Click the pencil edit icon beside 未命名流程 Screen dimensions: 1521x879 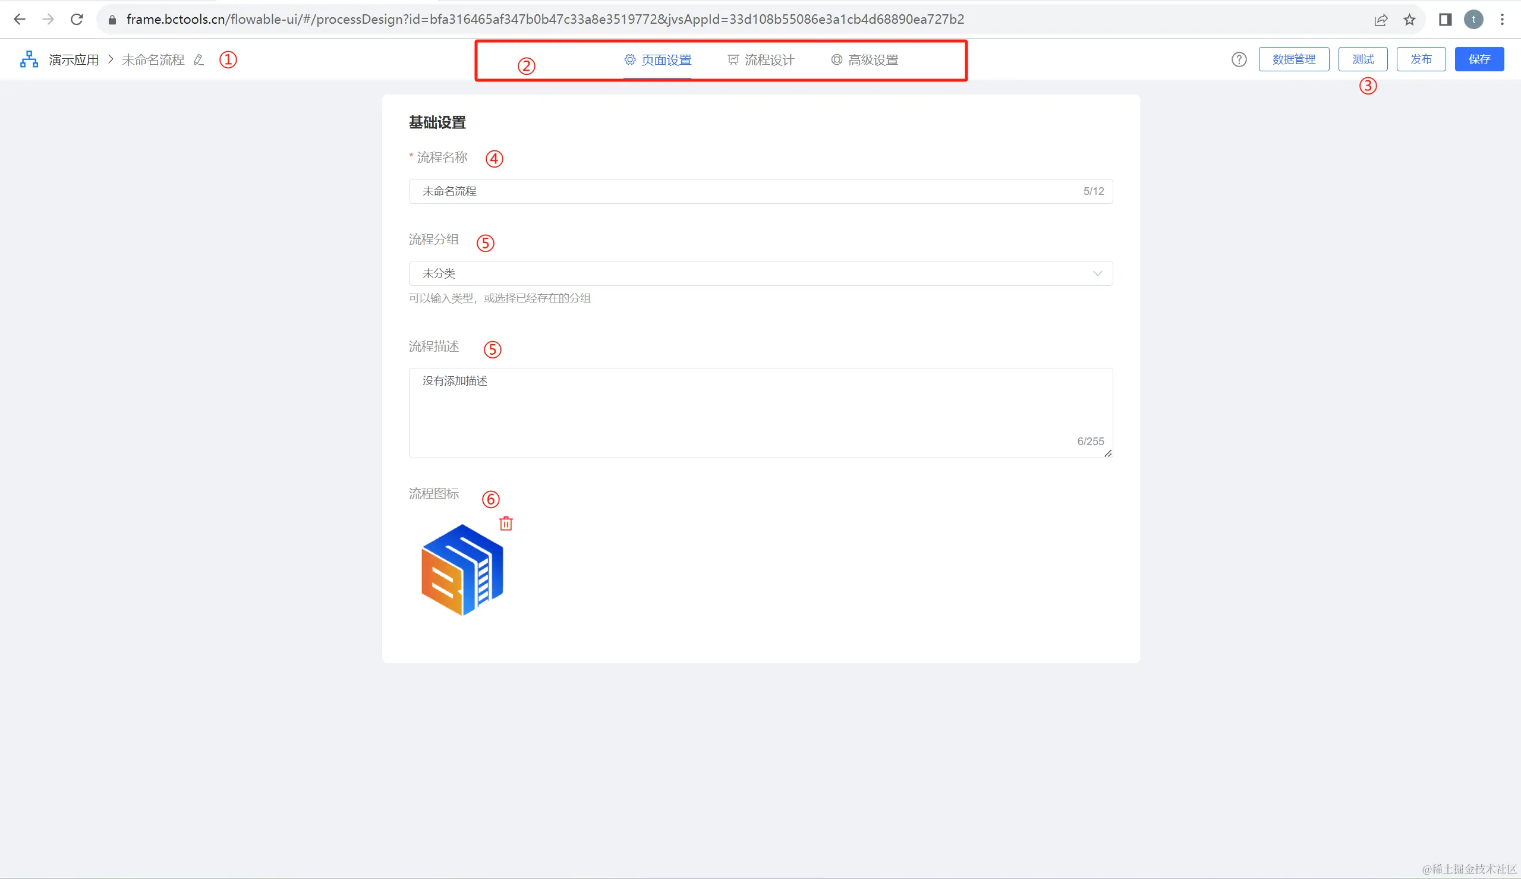click(x=199, y=60)
